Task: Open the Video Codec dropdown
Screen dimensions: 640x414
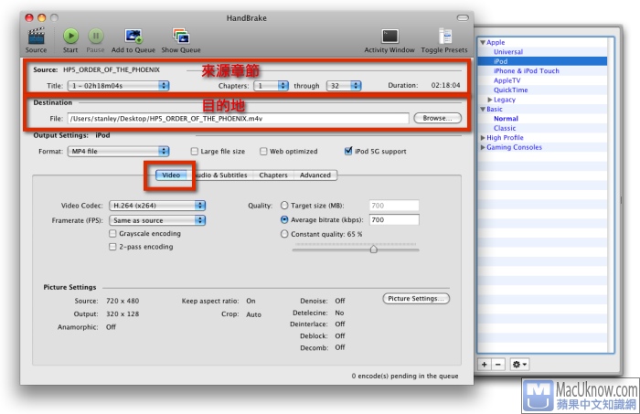Action: [156, 206]
